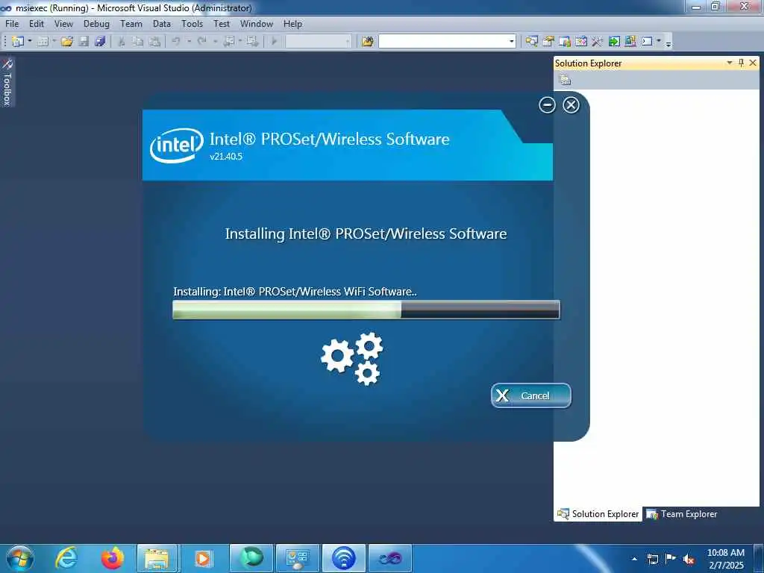Minimize the Intel installer dialog
The image size is (764, 573).
click(x=547, y=104)
